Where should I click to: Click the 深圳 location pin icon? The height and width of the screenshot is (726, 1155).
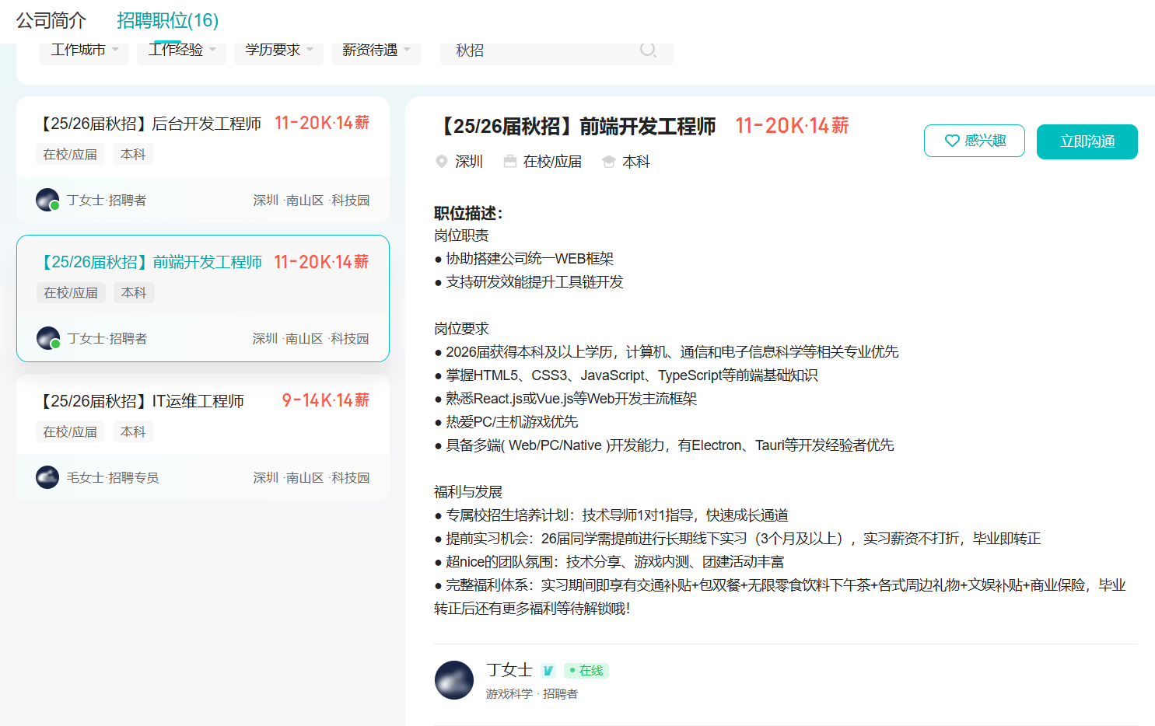click(x=442, y=162)
